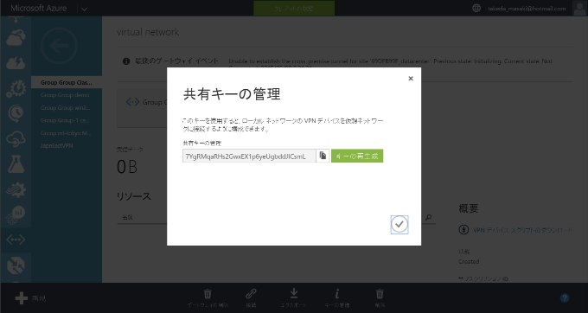The image size is (588, 313).
Task: Click the virtual network page title
Action: pyautogui.click(x=148, y=32)
